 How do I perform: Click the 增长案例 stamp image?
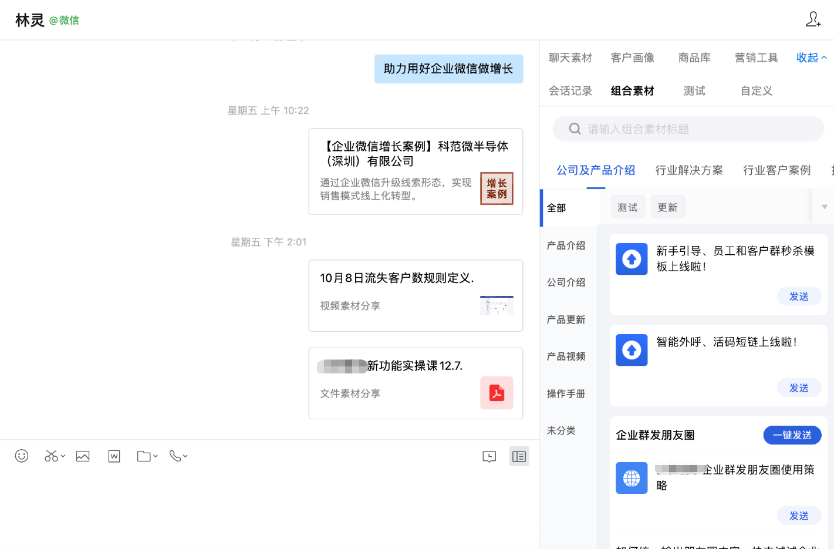click(497, 188)
